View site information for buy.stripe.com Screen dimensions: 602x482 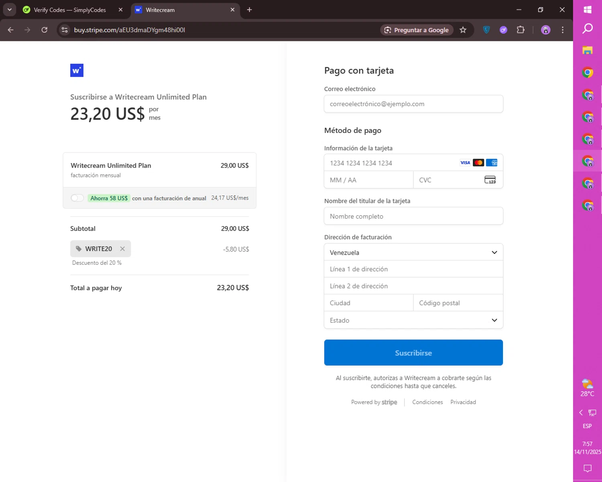coord(65,30)
